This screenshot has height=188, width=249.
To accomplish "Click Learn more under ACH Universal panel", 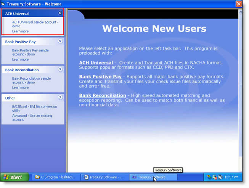I will pyautogui.click(x=20, y=31).
